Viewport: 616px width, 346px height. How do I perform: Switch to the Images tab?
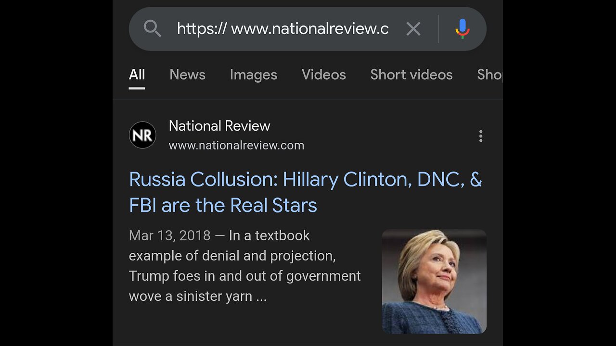tap(253, 74)
